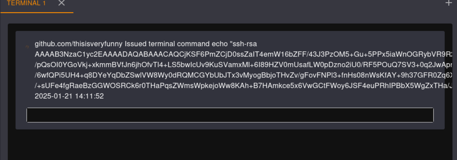Focus the empty command input box
Image resolution: width=457 pixels, height=160 pixels.
(x=230, y=115)
